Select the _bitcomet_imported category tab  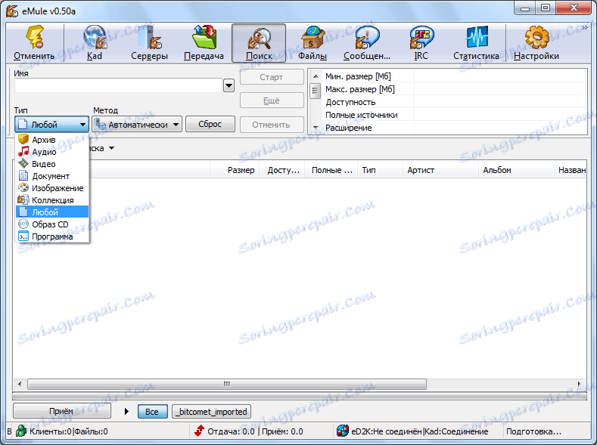pos(212,412)
